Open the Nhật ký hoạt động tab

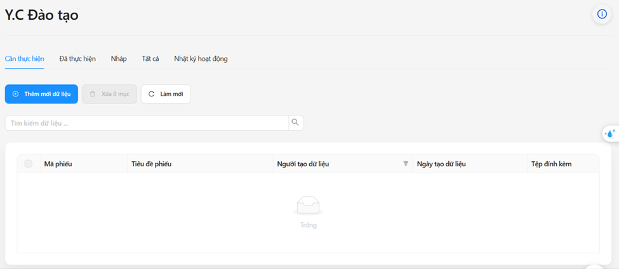click(201, 59)
